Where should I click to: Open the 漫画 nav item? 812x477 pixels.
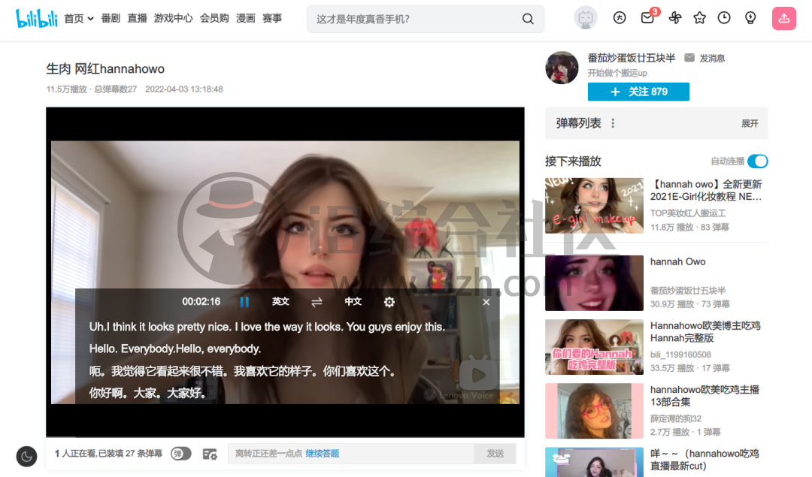(x=245, y=19)
